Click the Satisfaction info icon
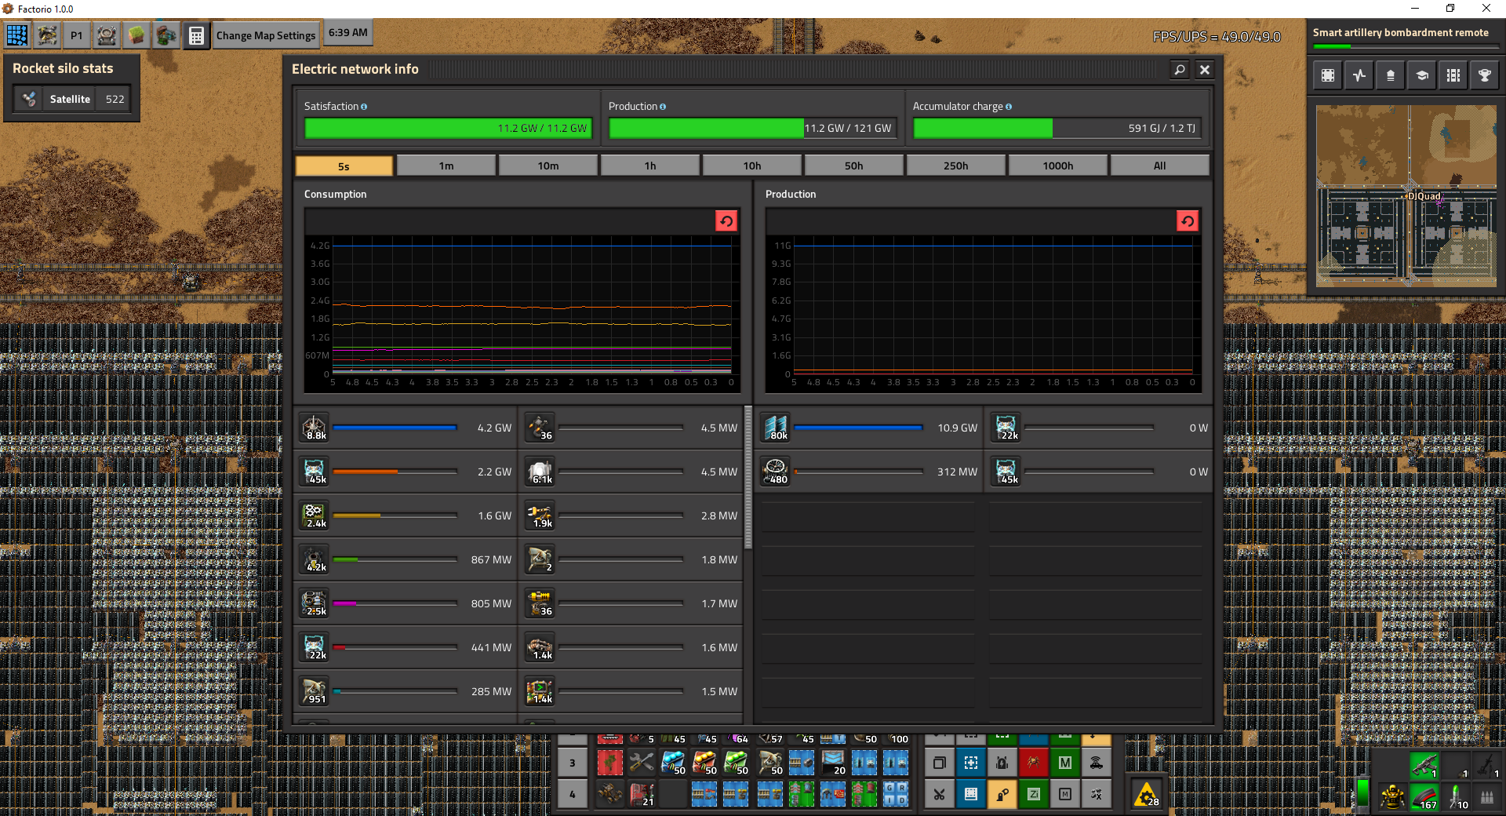 click(364, 107)
